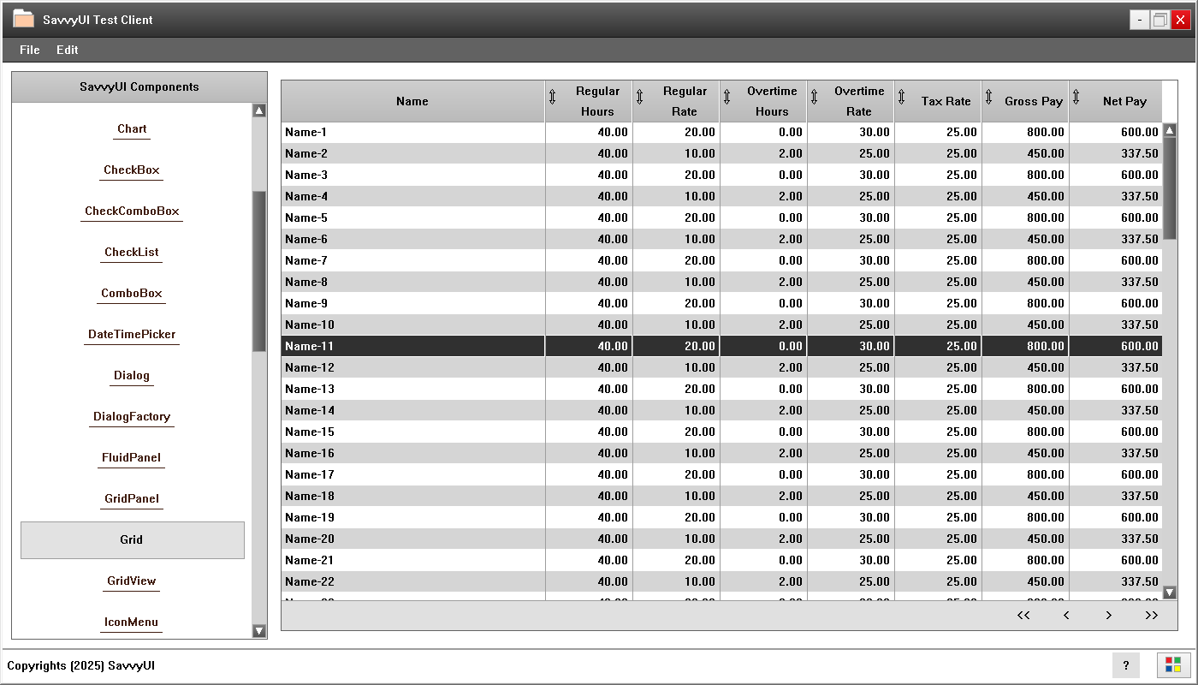The image size is (1198, 685).
Task: Select the Name-15 row in the grid
Action: (x=412, y=432)
